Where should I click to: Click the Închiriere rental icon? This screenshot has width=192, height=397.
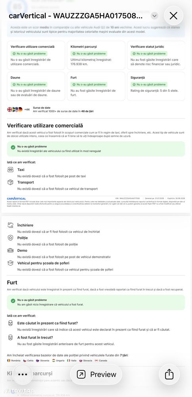[x=10, y=225]
